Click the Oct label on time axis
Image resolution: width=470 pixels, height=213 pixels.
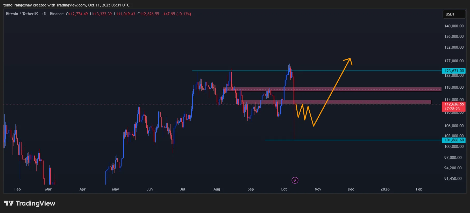tap(284, 189)
